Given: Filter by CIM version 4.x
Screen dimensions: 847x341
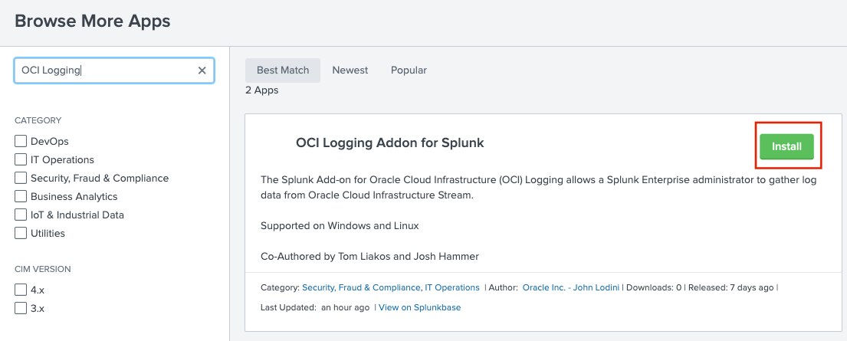Looking at the screenshot, I should pos(21,290).
